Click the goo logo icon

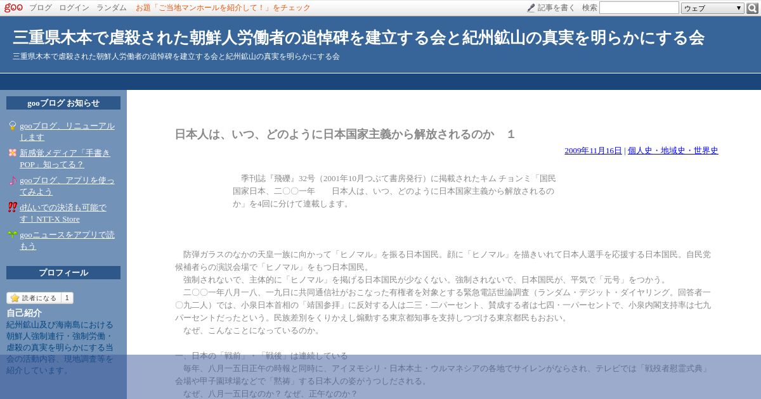click(13, 8)
